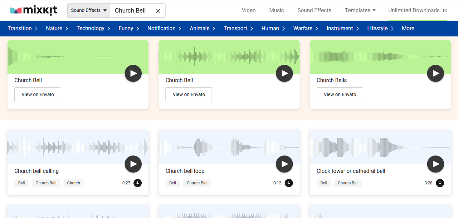The height and width of the screenshot is (218, 458).
Task: Show More categories
Action: (408, 28)
